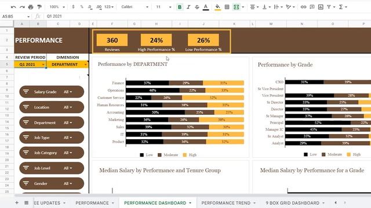Print the spreadsheet
The height and width of the screenshot is (208, 371).
click(31, 7)
